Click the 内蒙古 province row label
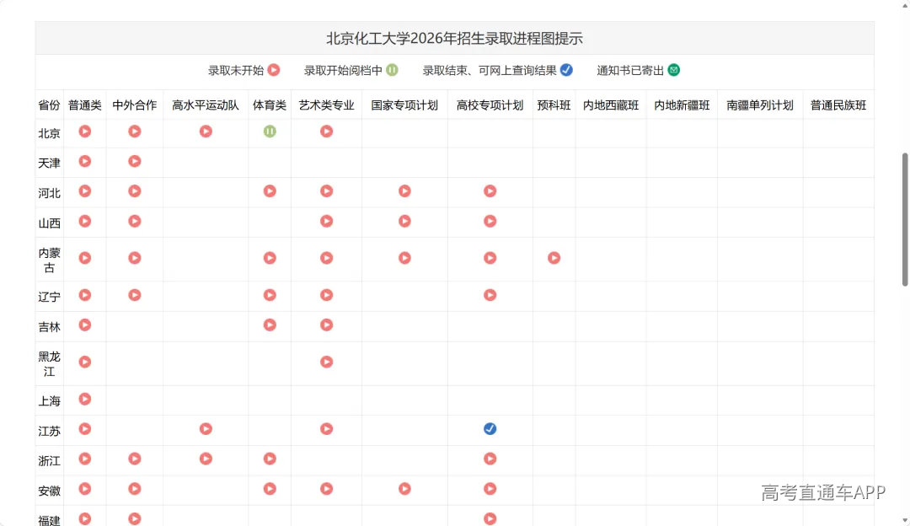 (50, 260)
